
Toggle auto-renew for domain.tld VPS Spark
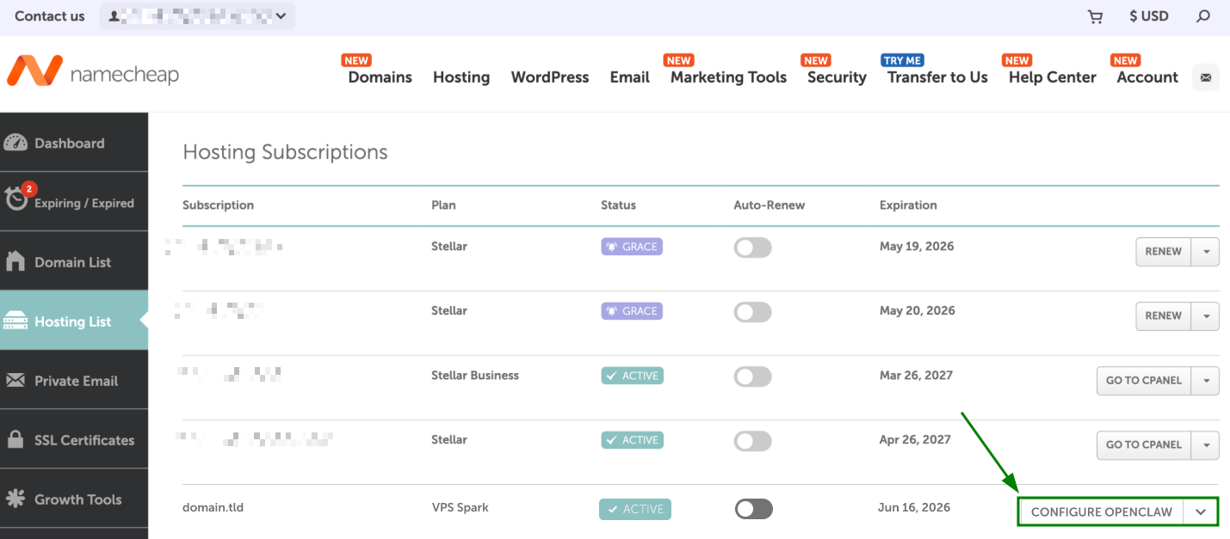(x=754, y=509)
